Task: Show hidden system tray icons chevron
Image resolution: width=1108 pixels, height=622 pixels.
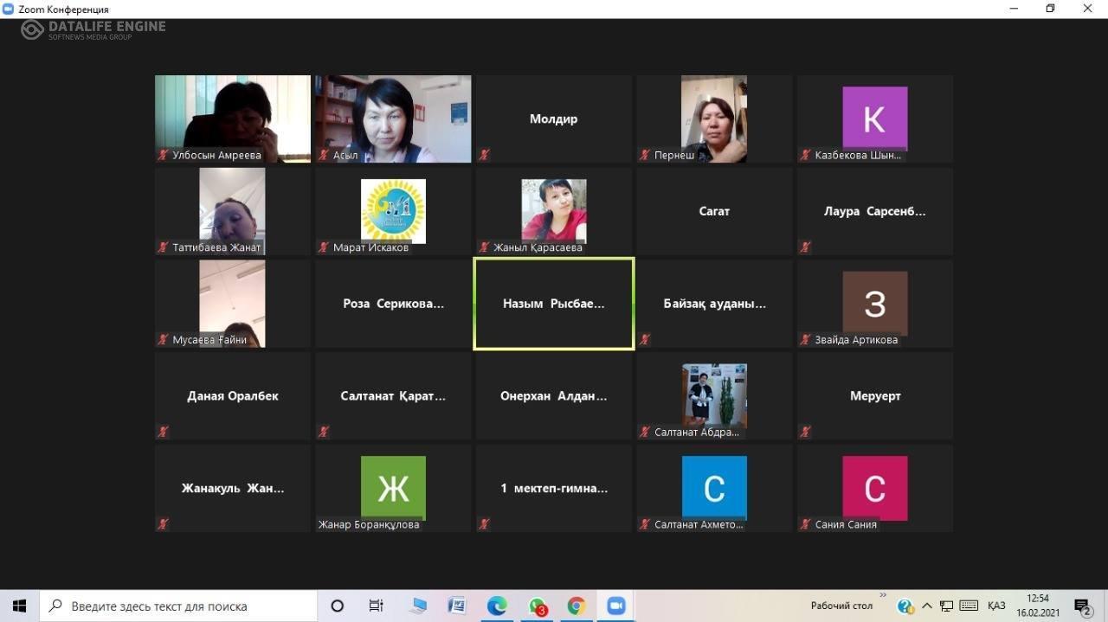Action: tap(927, 606)
